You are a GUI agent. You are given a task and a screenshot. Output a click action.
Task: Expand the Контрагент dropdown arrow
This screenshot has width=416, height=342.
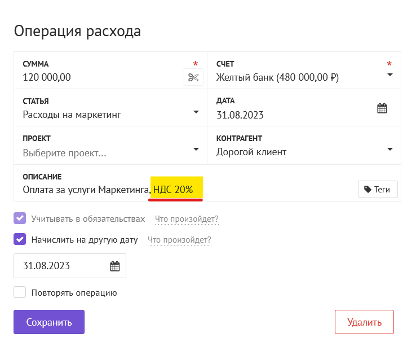pos(390,149)
